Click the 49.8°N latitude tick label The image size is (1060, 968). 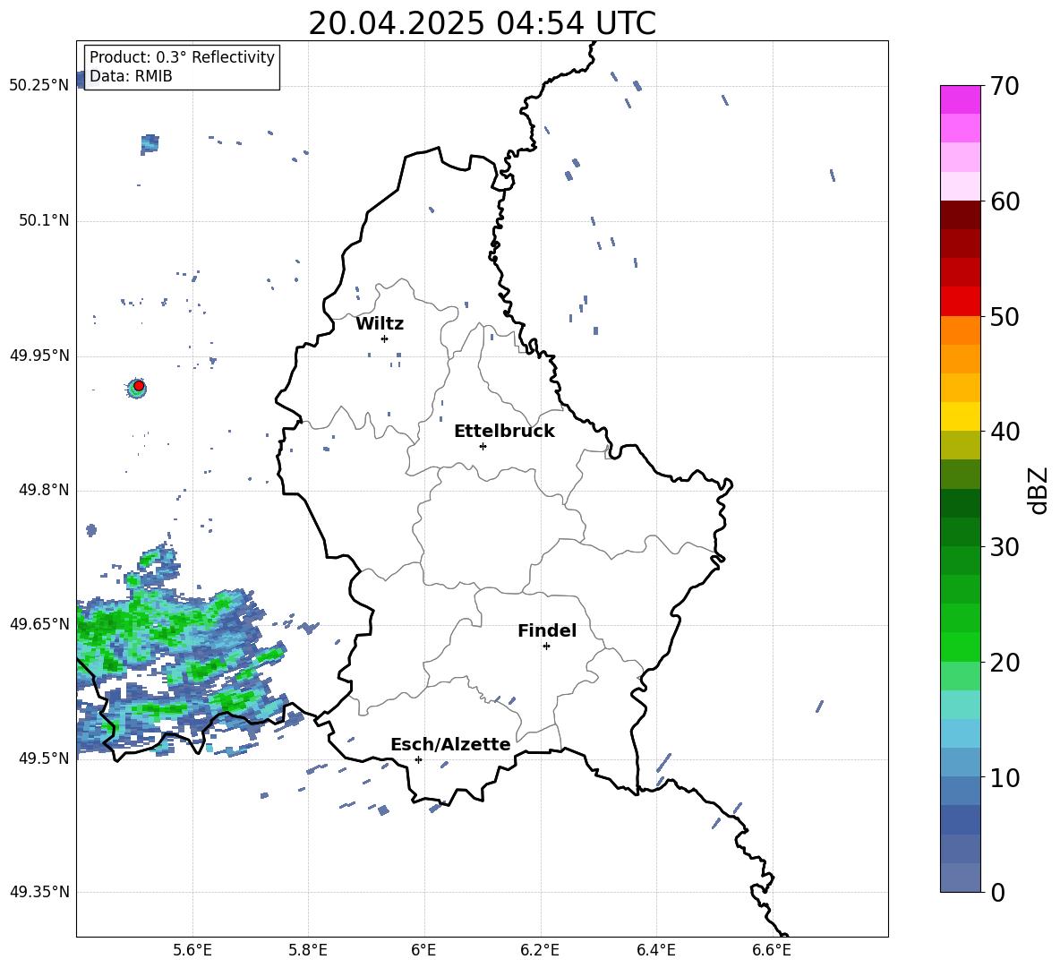[44, 490]
